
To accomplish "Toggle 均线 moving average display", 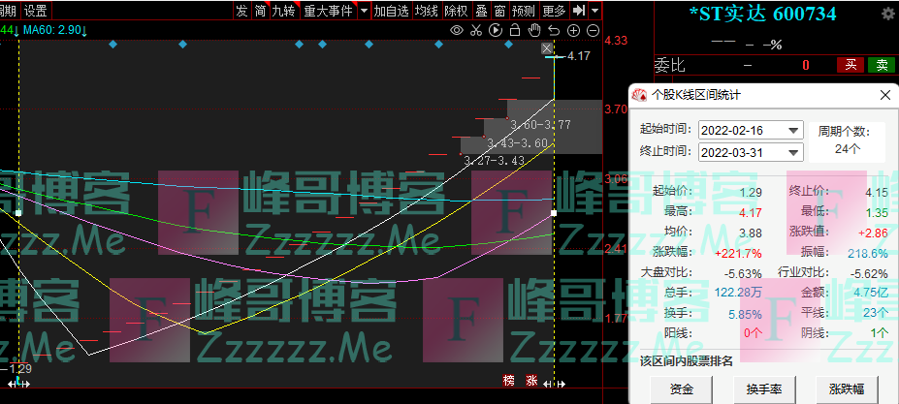I will pos(426,11).
